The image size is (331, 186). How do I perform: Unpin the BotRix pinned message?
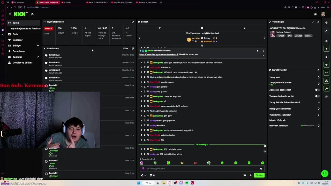click(258, 51)
